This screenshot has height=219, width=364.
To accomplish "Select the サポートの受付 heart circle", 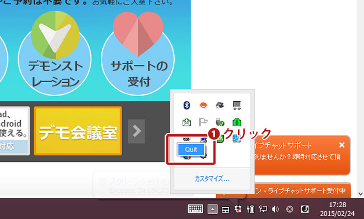I will click(x=138, y=54).
